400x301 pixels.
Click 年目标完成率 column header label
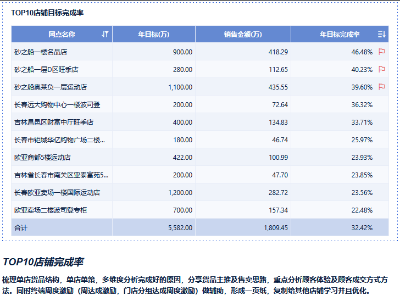[340, 34]
